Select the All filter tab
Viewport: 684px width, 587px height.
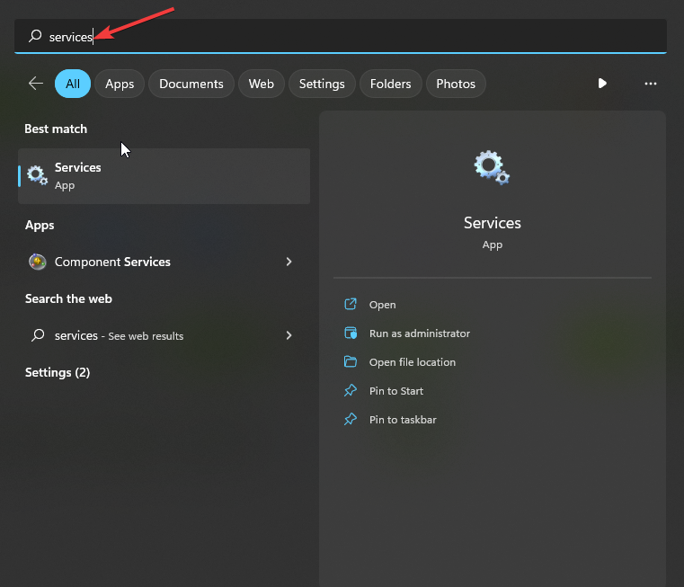73,84
